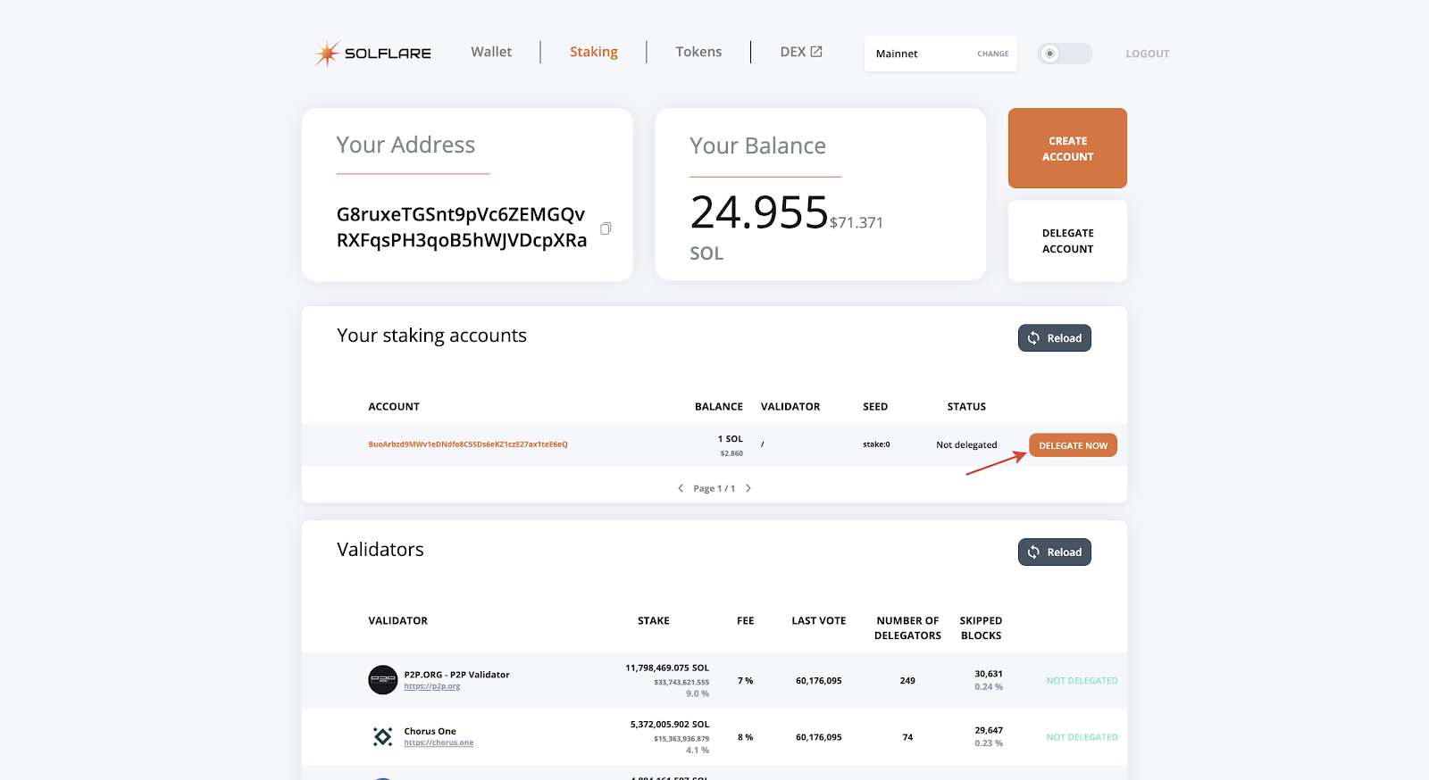Reload your staking accounts

tap(1055, 338)
